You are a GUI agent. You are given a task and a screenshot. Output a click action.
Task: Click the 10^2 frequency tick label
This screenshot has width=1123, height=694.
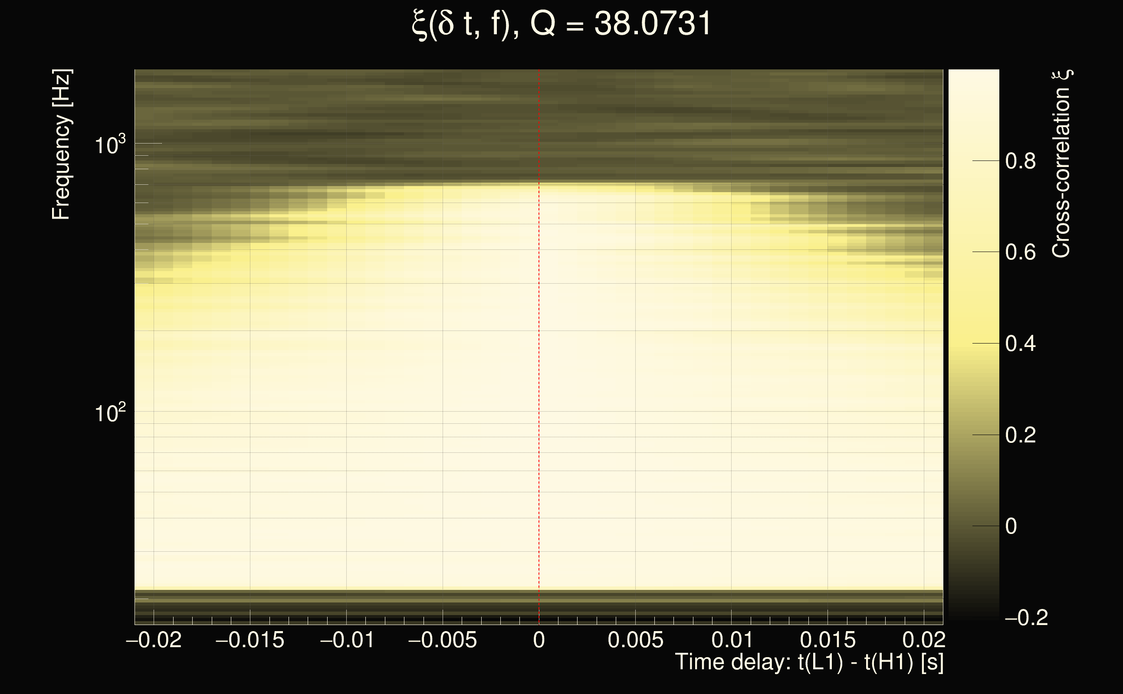[110, 413]
